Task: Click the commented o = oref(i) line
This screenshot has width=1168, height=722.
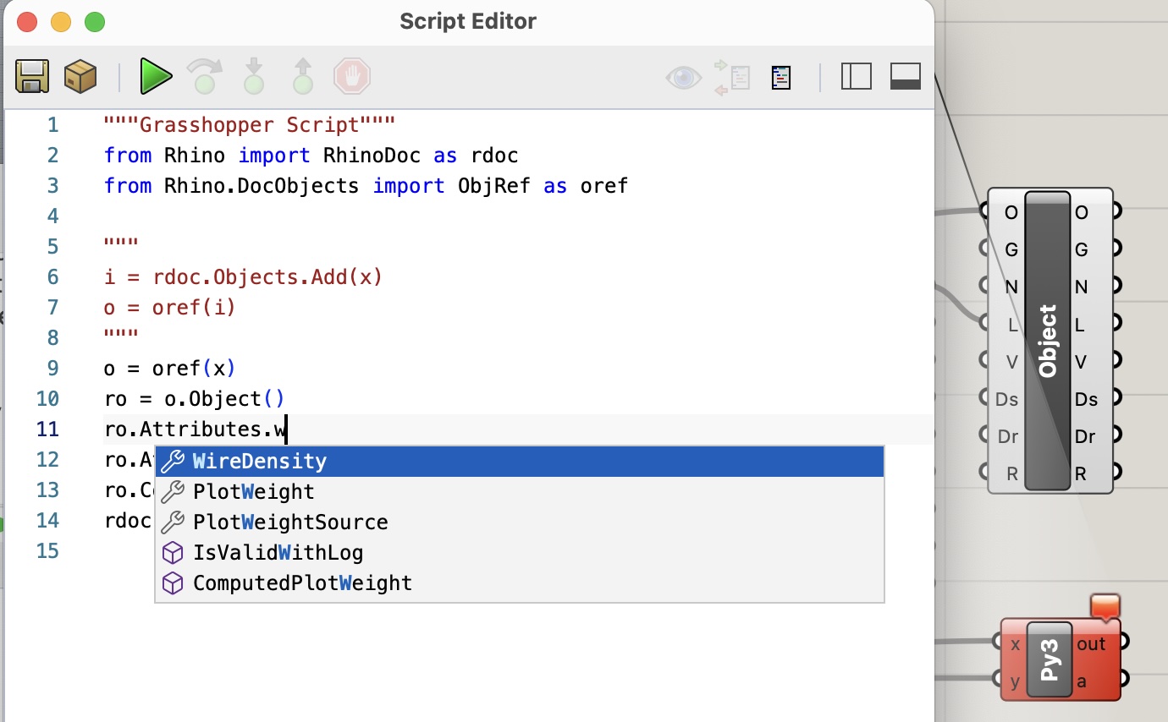Action: (169, 308)
